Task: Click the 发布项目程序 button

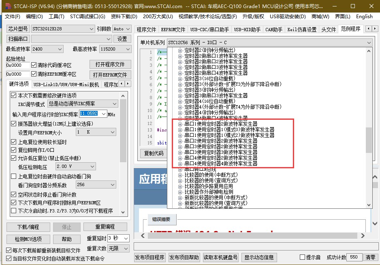Action: click(x=150, y=257)
